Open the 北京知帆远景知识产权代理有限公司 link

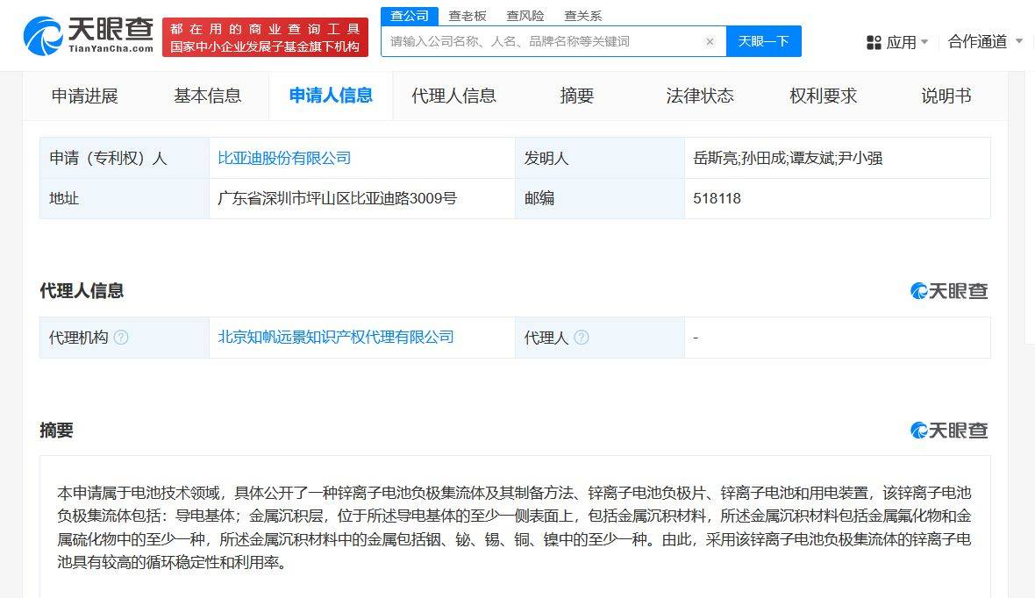[337, 337]
